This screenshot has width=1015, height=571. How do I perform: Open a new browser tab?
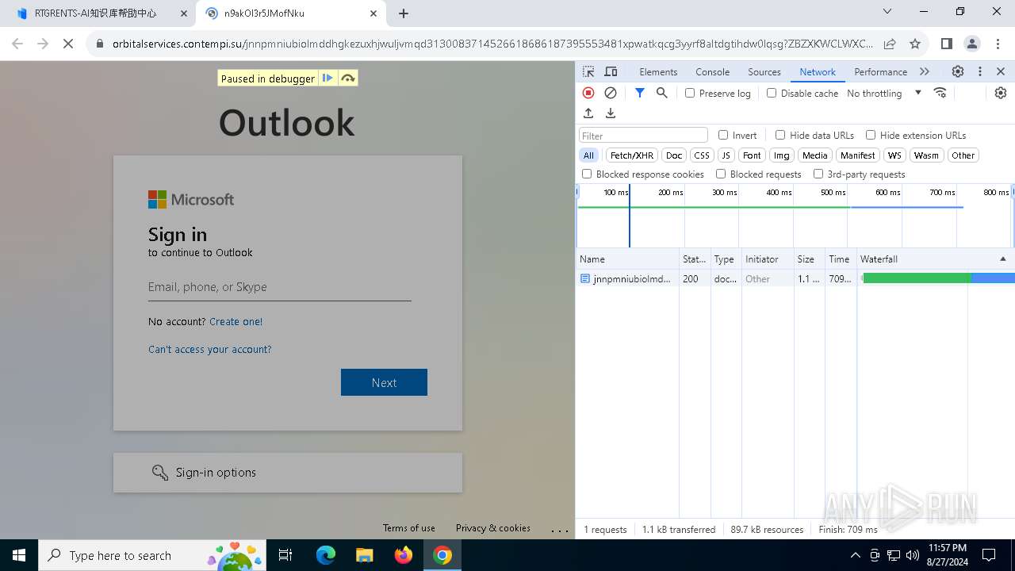(404, 13)
